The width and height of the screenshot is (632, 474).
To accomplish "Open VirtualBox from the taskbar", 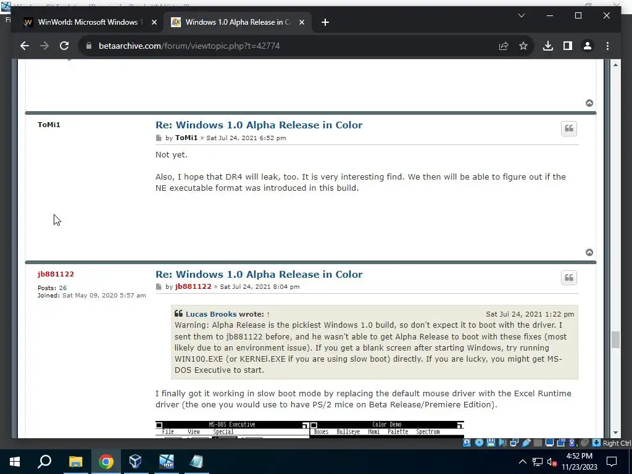I will 135,462.
